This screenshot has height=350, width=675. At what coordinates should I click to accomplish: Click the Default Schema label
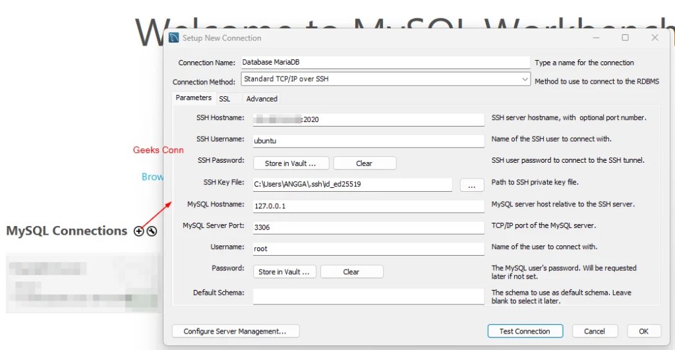click(x=219, y=292)
